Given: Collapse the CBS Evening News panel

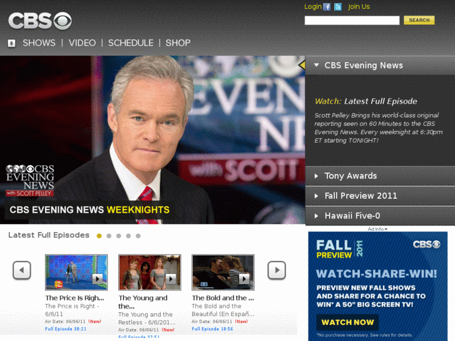Looking at the screenshot, I should point(380,65).
